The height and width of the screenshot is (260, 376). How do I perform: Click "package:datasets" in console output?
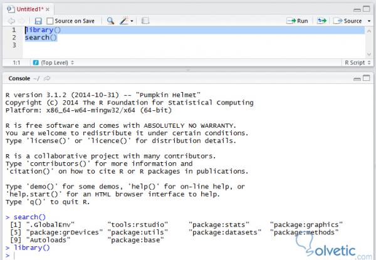(225, 232)
